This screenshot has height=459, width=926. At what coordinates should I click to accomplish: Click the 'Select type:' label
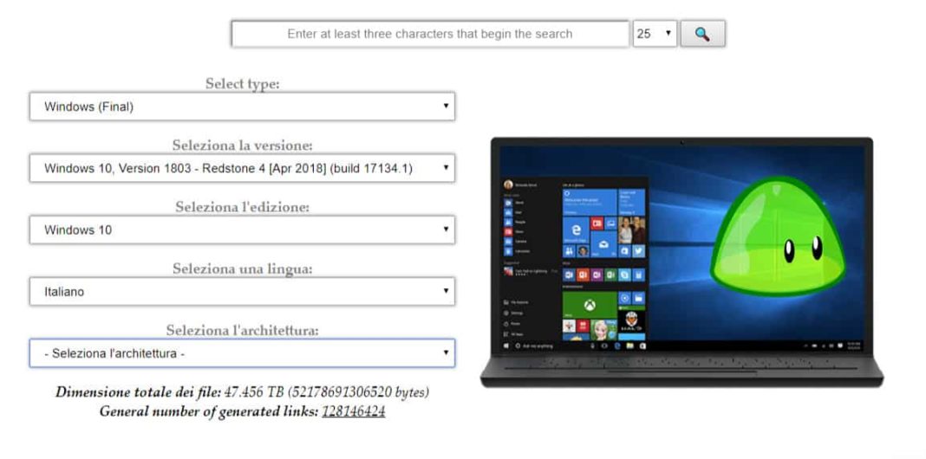coord(242,84)
